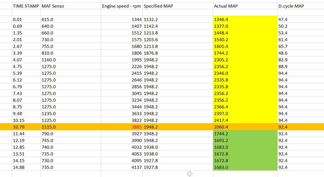324x177 pixels.
Task: Select time stamp cell 10.15
Action: click(26, 120)
